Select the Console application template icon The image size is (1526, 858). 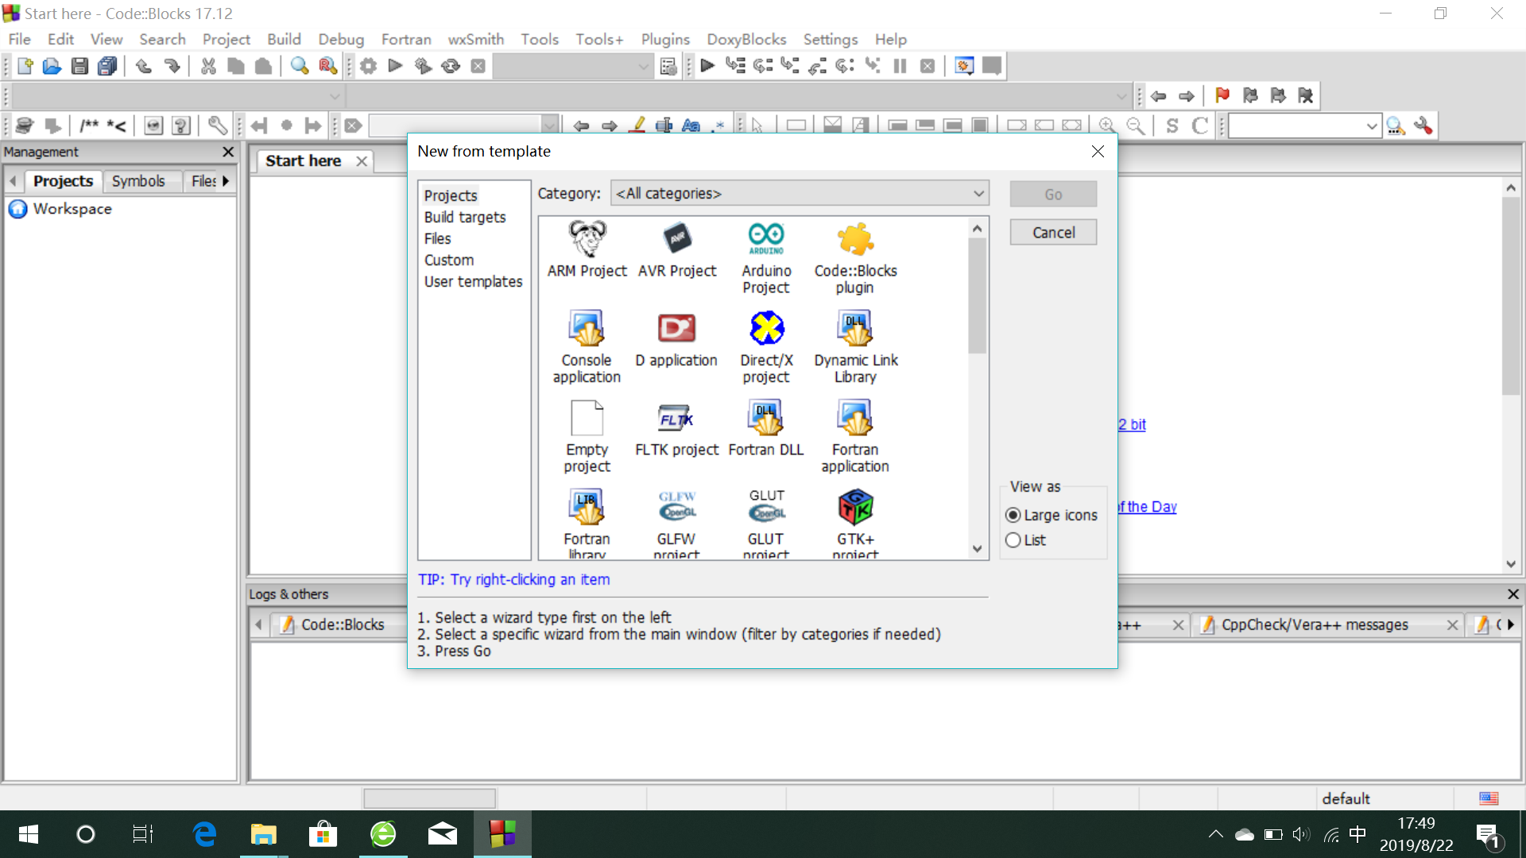pos(587,328)
